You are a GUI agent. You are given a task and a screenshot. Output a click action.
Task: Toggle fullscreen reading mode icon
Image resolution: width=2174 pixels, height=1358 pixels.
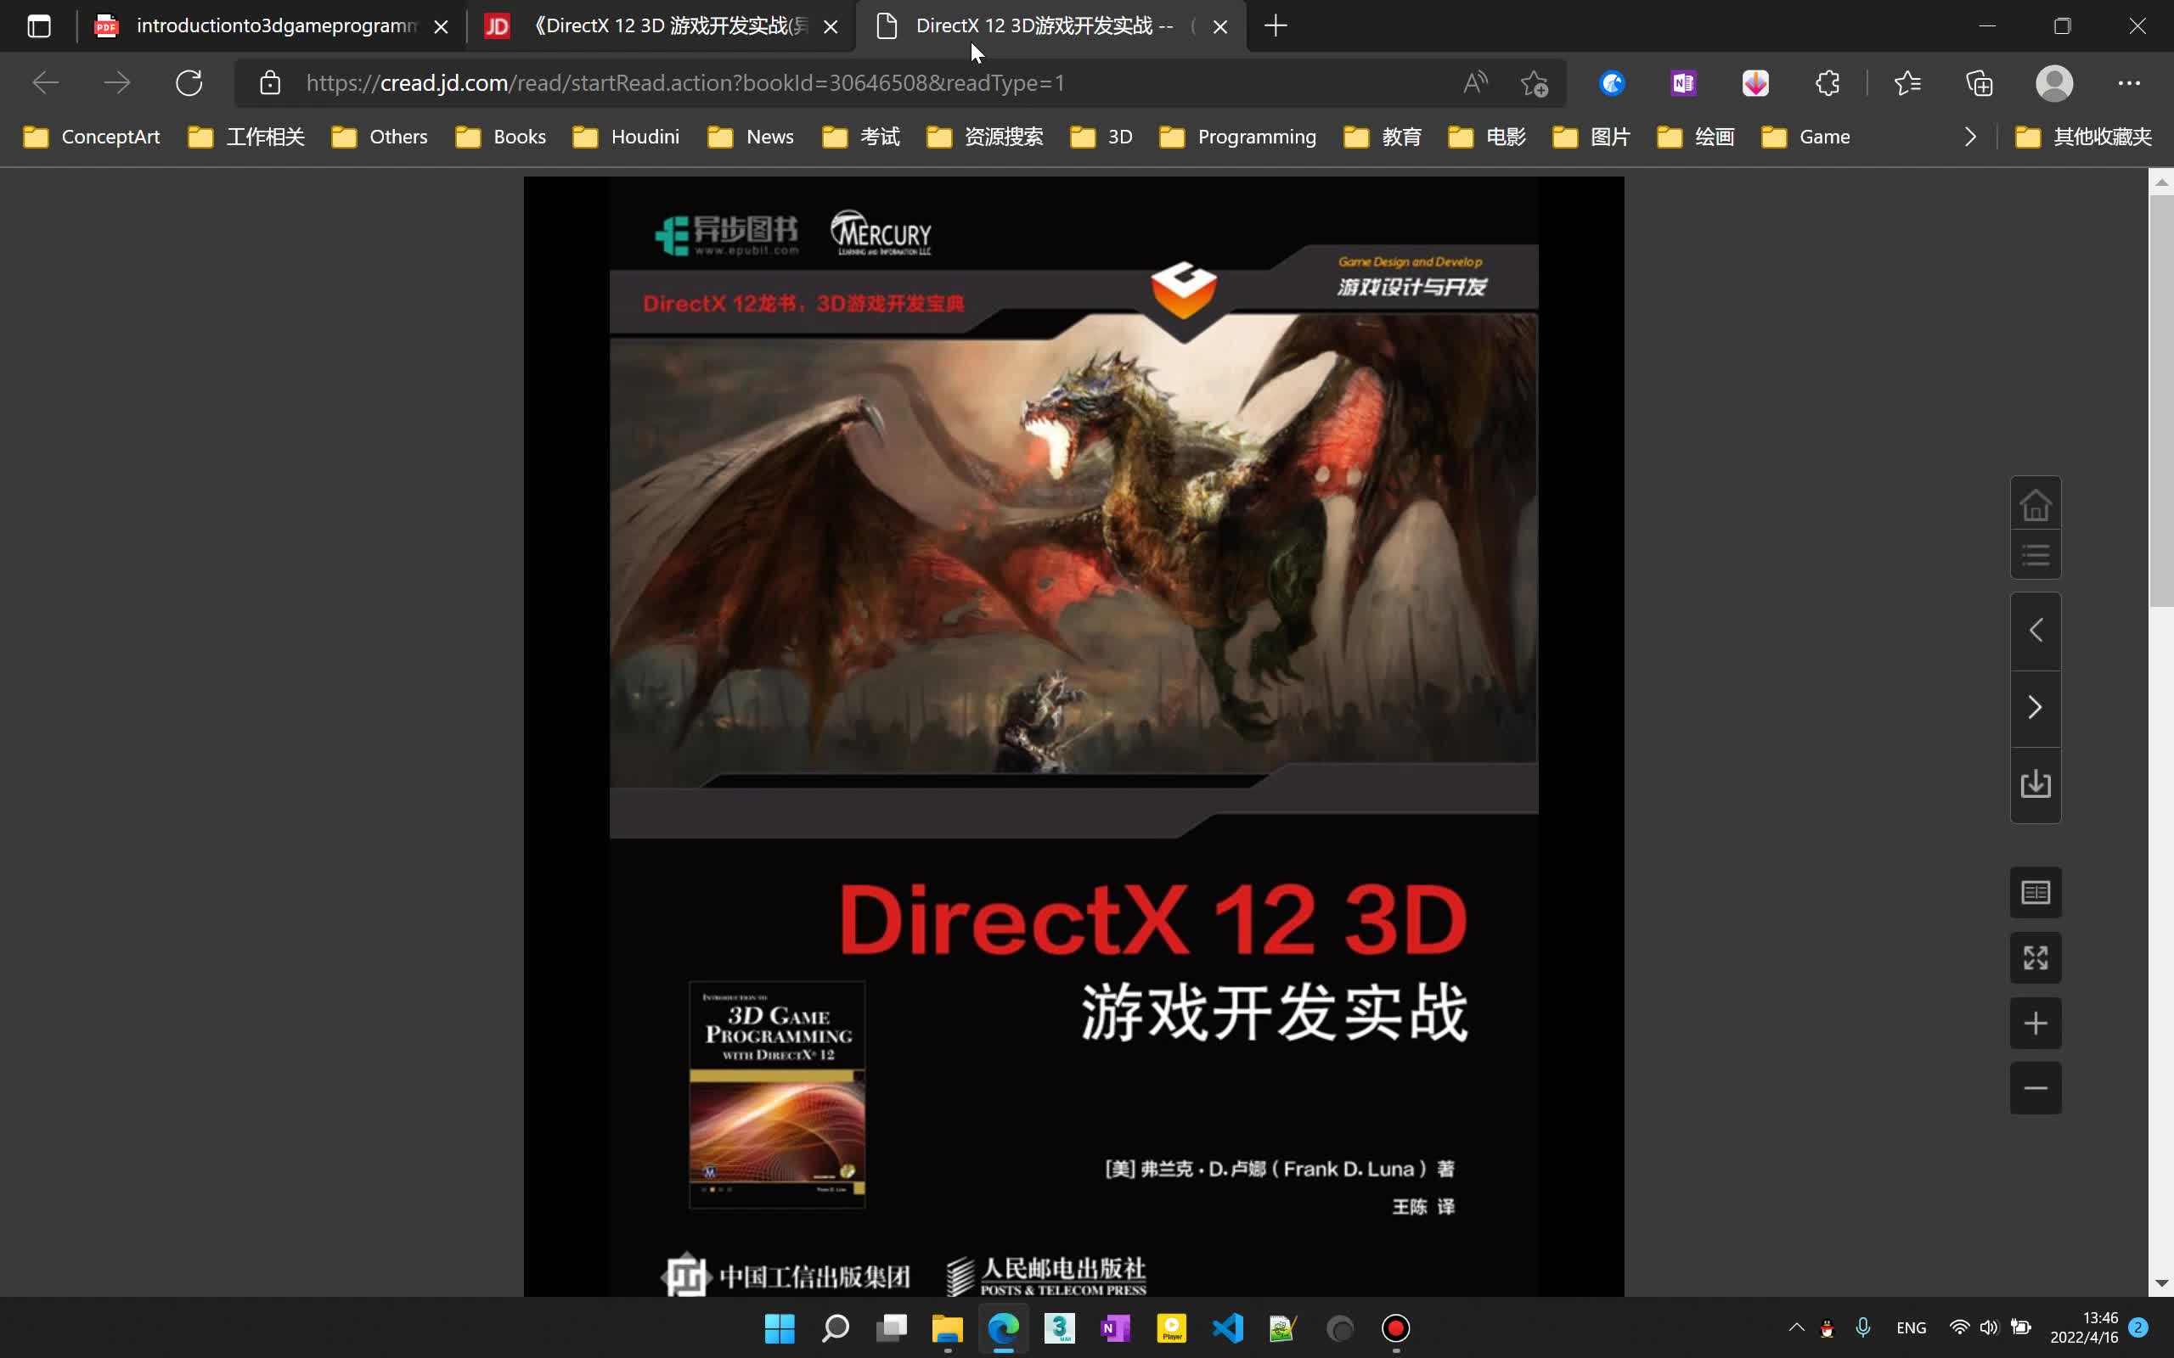click(2036, 956)
